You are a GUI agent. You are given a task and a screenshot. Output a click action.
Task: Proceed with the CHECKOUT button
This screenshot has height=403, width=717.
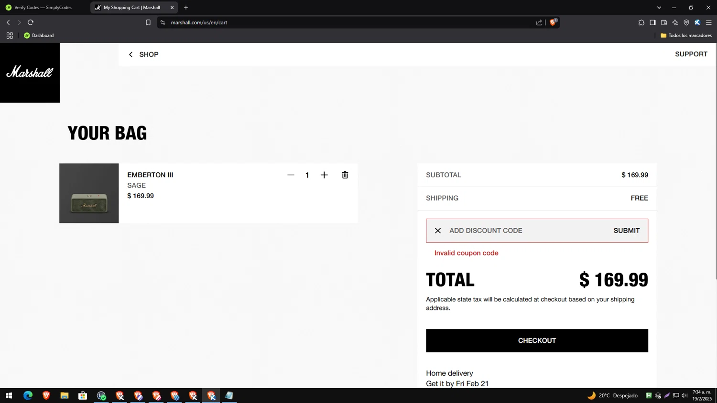(x=537, y=340)
